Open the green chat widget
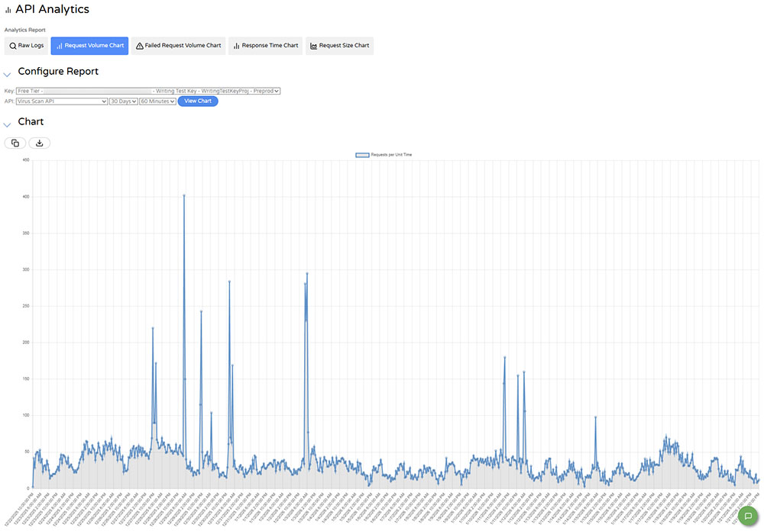Image resolution: width=764 pixels, height=531 pixels. [x=748, y=516]
